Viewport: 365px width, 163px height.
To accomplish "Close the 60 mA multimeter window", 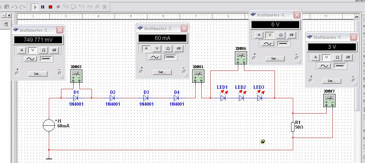I will [184, 28].
